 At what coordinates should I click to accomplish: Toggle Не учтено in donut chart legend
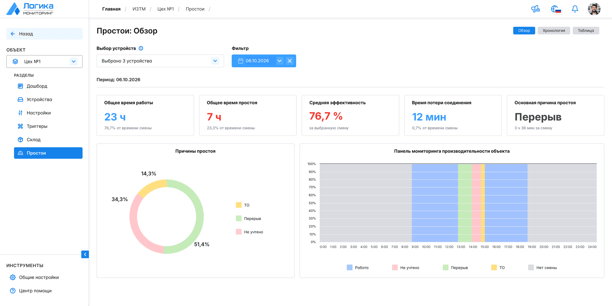[249, 232]
